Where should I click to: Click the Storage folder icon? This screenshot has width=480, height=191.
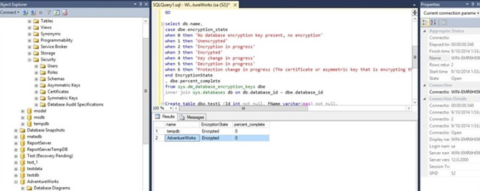click(36, 53)
